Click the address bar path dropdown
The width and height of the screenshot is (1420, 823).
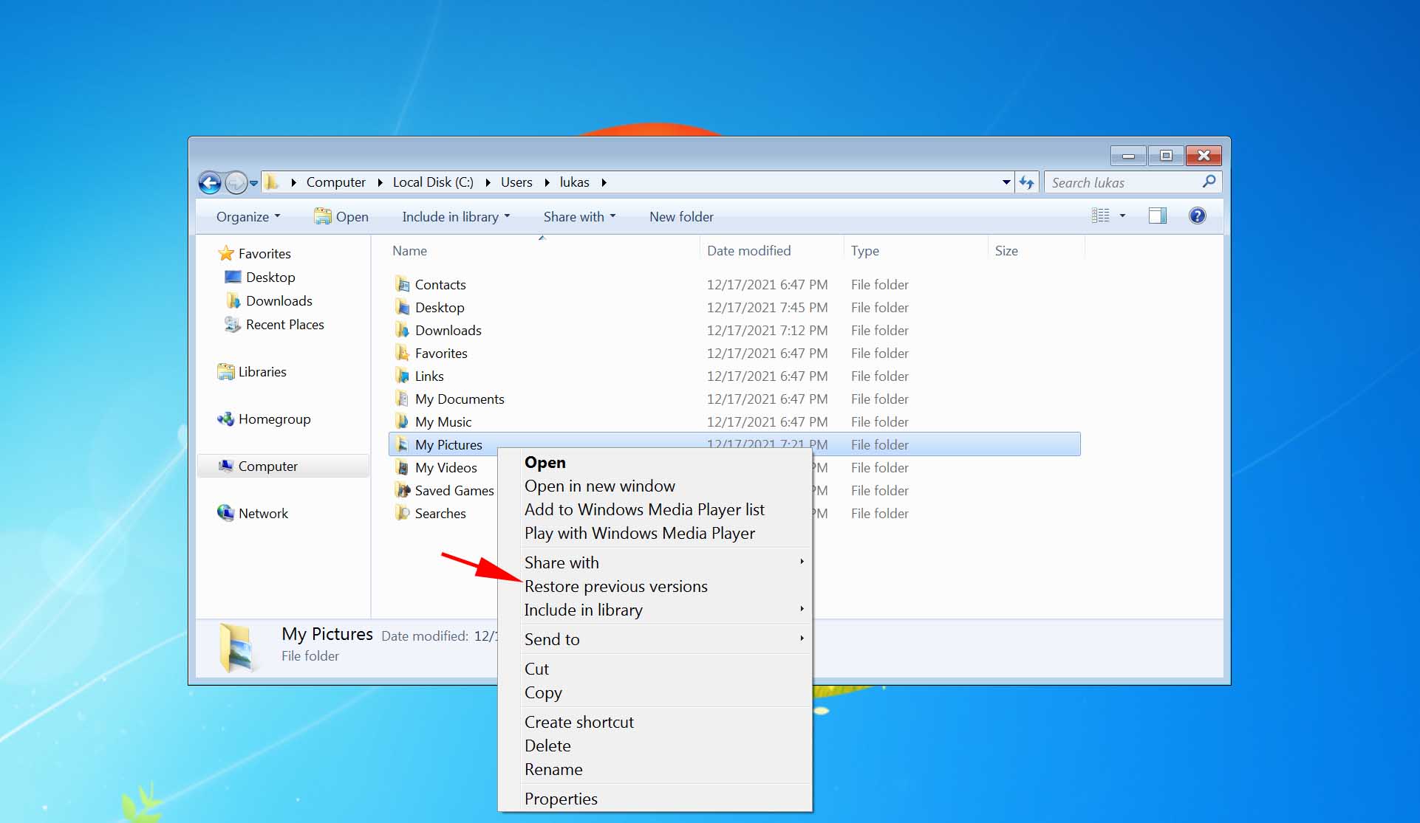(1006, 182)
